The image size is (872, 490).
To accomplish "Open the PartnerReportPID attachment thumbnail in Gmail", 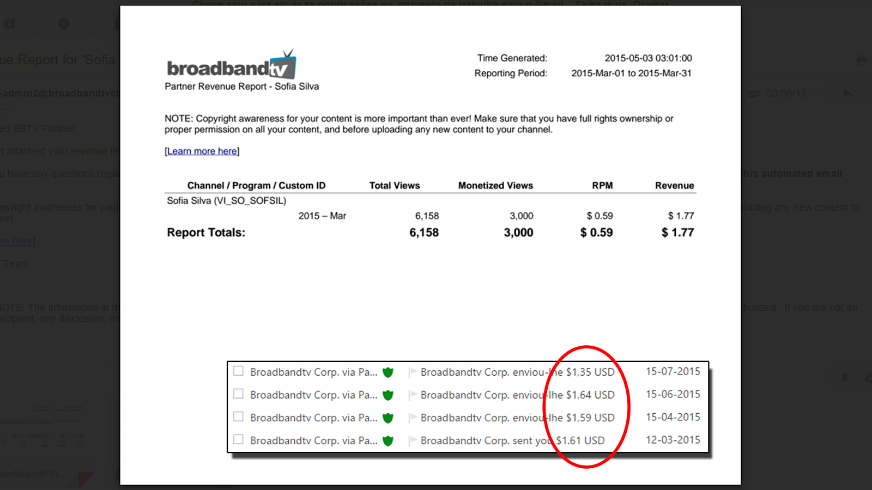I will coord(46,440).
